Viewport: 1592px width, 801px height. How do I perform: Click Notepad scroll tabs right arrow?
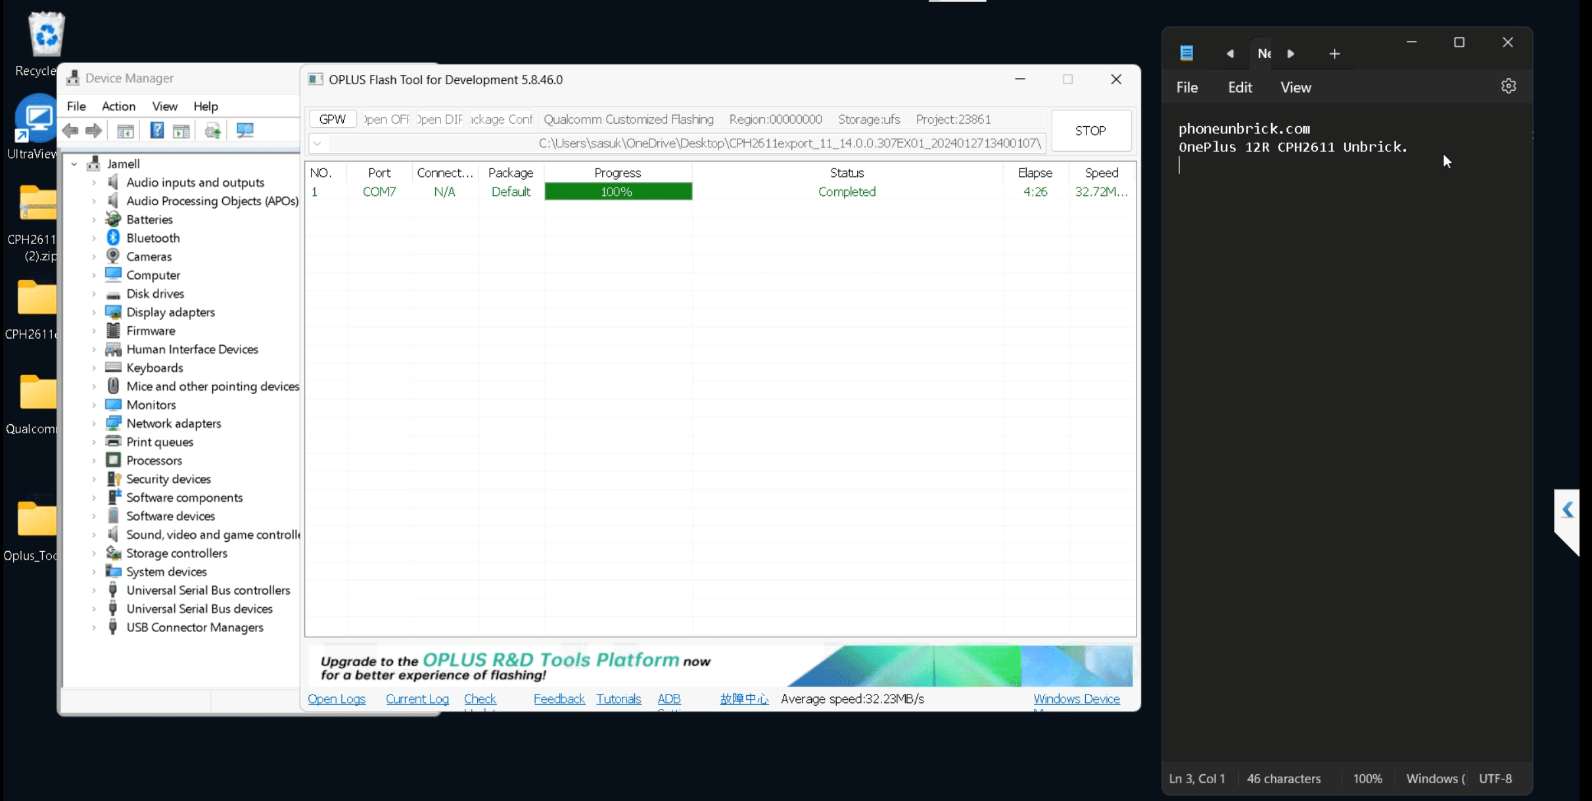(x=1291, y=54)
